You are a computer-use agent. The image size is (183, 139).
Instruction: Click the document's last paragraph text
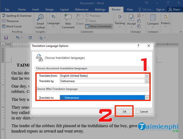tap(74, 128)
